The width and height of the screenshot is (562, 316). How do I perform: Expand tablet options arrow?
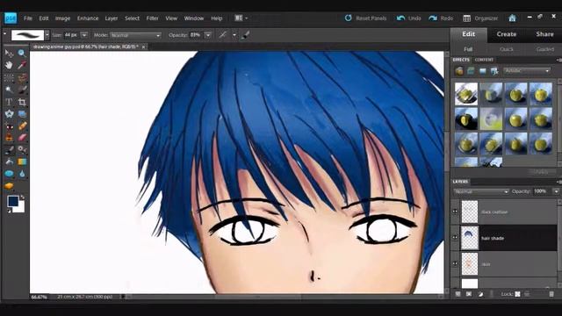coord(234,35)
